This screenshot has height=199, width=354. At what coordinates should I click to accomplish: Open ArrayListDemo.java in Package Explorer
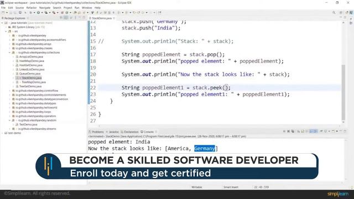pyautogui.click(x=31, y=56)
